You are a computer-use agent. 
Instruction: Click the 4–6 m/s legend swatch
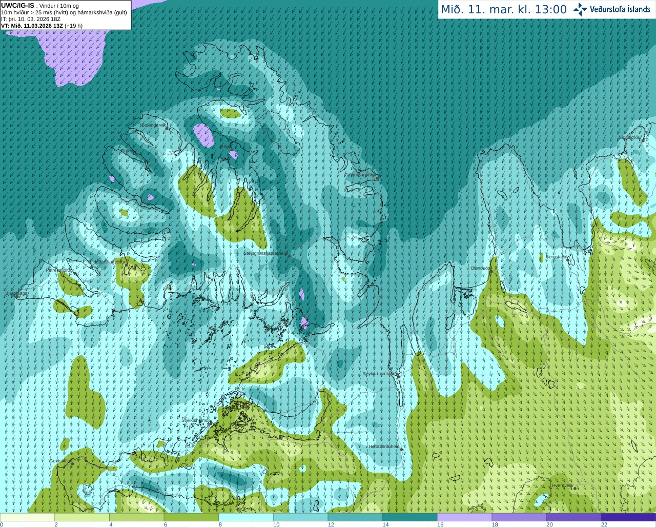click(x=137, y=517)
